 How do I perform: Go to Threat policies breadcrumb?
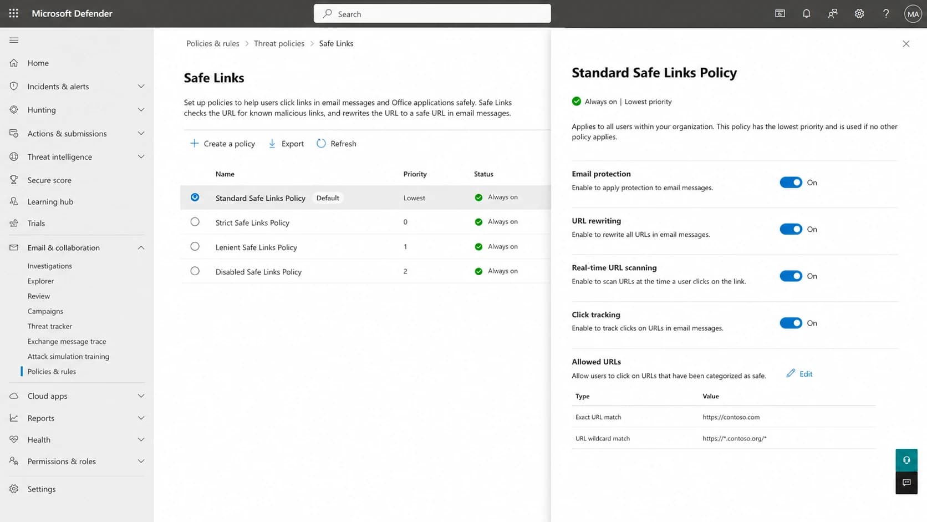coord(279,43)
